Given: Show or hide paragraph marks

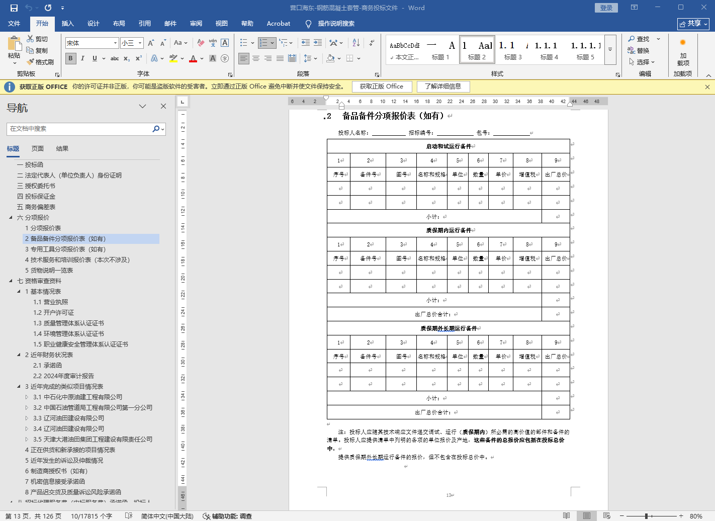Looking at the screenshot, I should pyautogui.click(x=372, y=43).
